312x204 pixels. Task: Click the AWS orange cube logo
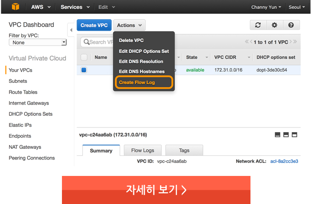point(16,7)
